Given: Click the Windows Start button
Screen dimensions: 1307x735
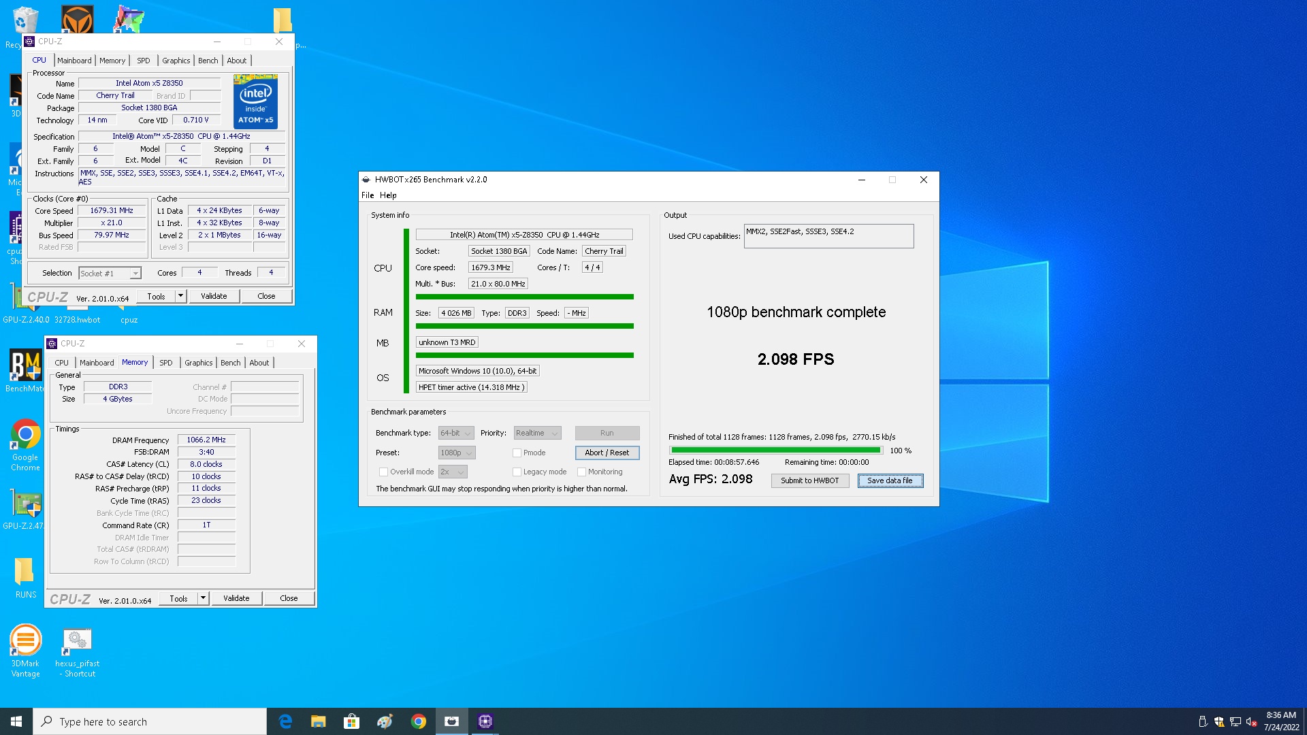Looking at the screenshot, I should (x=16, y=721).
